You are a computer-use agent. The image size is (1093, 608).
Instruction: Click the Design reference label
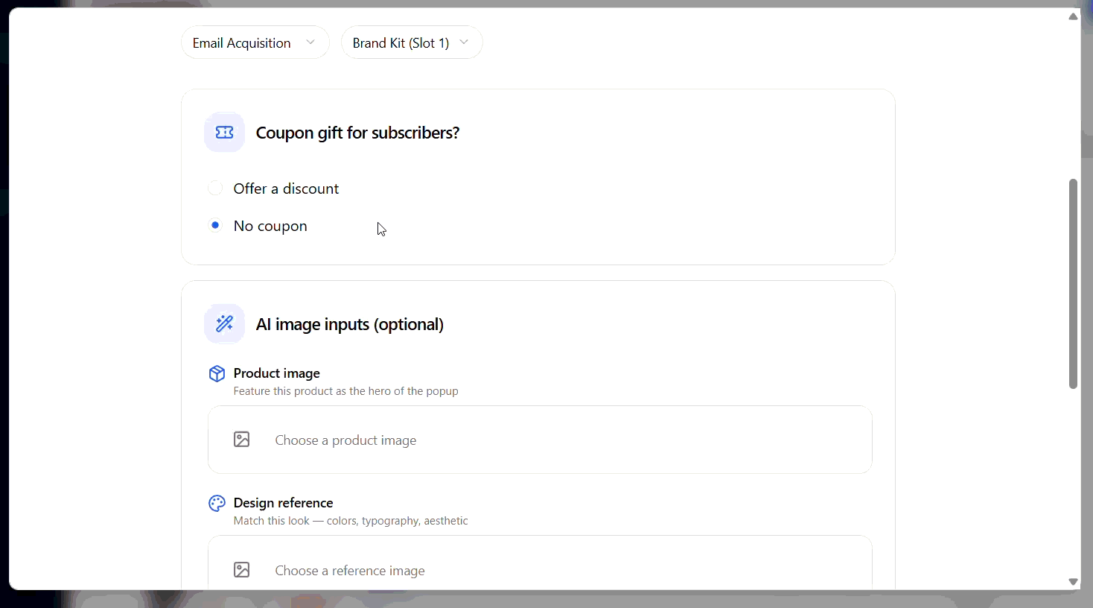tap(283, 503)
